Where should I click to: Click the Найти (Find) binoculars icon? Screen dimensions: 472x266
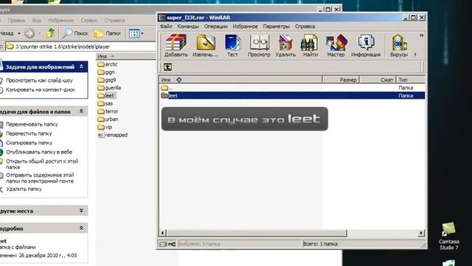pos(310,45)
